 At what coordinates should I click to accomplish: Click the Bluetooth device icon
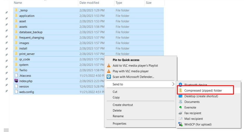coord(180,85)
